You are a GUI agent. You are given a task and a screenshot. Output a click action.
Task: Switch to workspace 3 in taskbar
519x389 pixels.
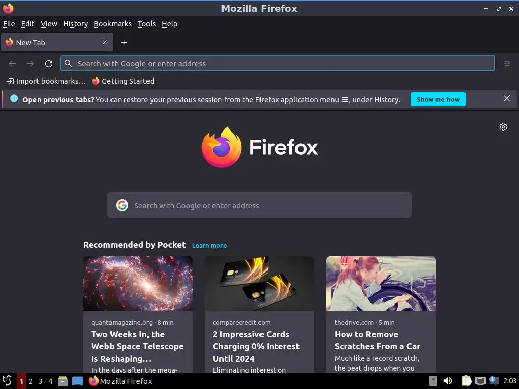click(x=41, y=381)
